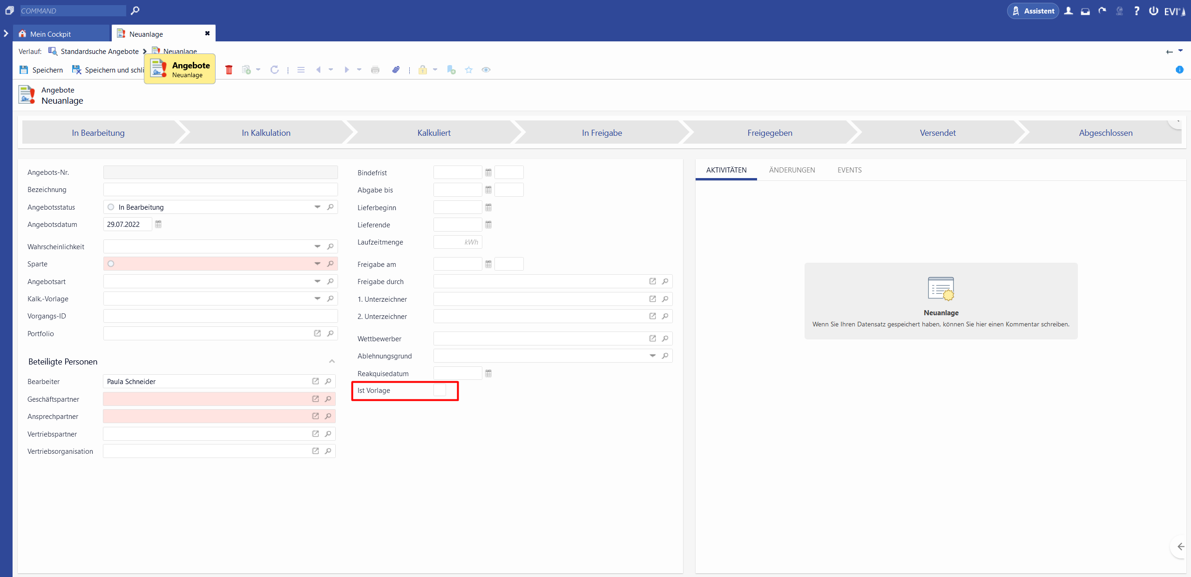Screen dimensions: 1191x577
Task: Click into the Bezeichnung input field
Action: 220,189
